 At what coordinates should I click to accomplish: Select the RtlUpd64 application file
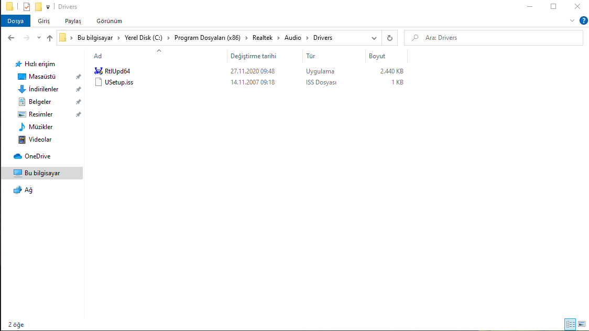pos(117,71)
